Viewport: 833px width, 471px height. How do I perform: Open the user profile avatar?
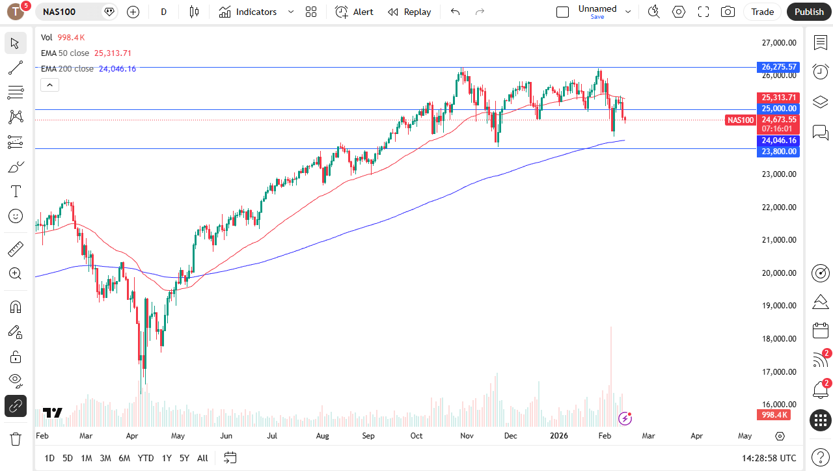[x=16, y=12]
